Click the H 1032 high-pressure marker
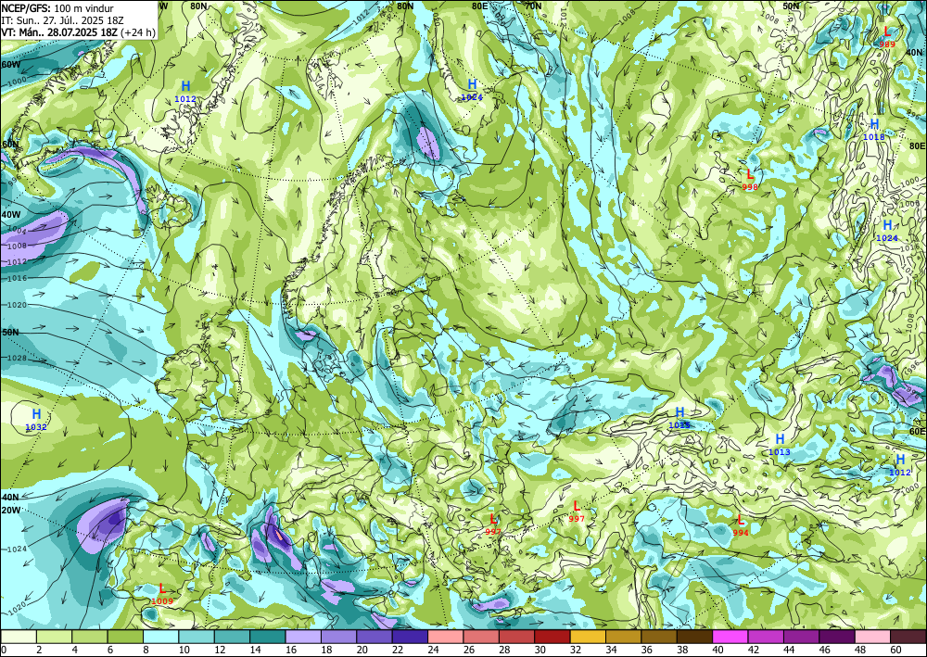The width and height of the screenshot is (927, 657). point(36,419)
